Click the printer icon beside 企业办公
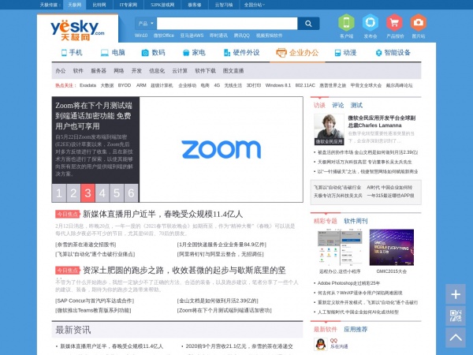This screenshot has height=355, width=473. [281, 53]
